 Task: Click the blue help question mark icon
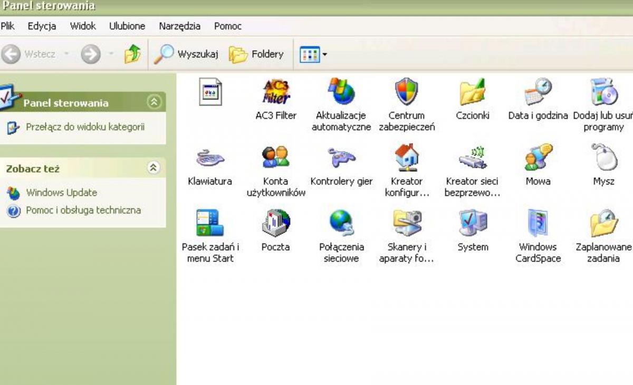tap(13, 211)
